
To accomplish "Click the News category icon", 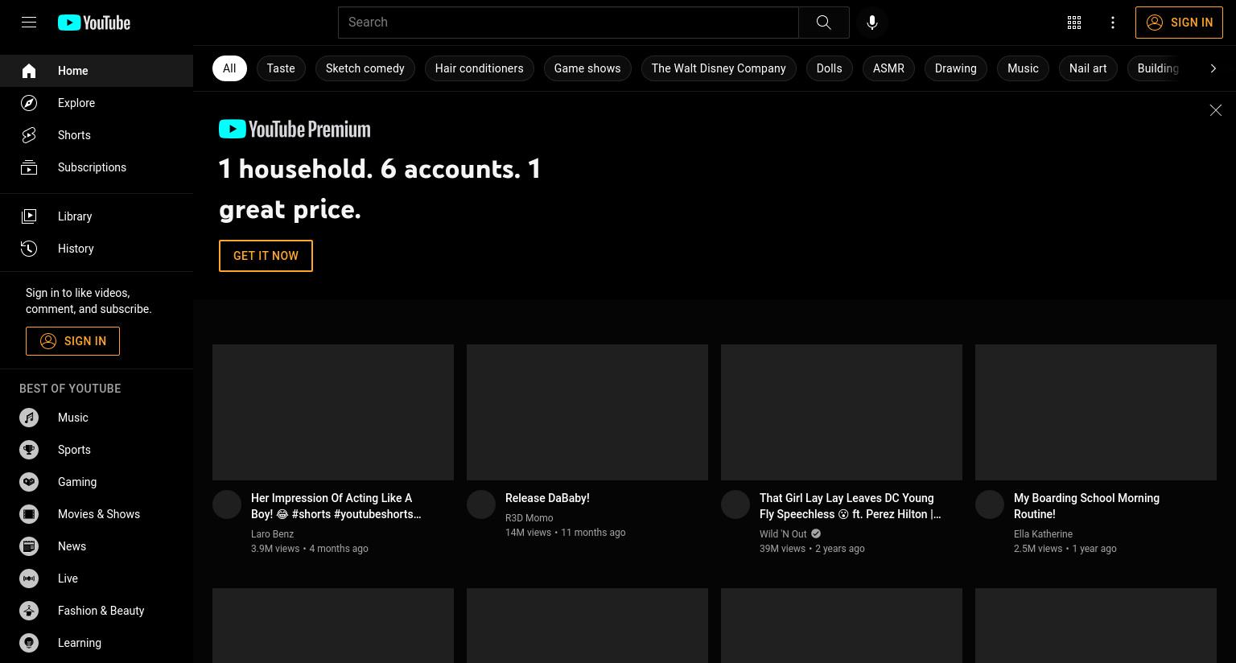I will (x=29, y=546).
